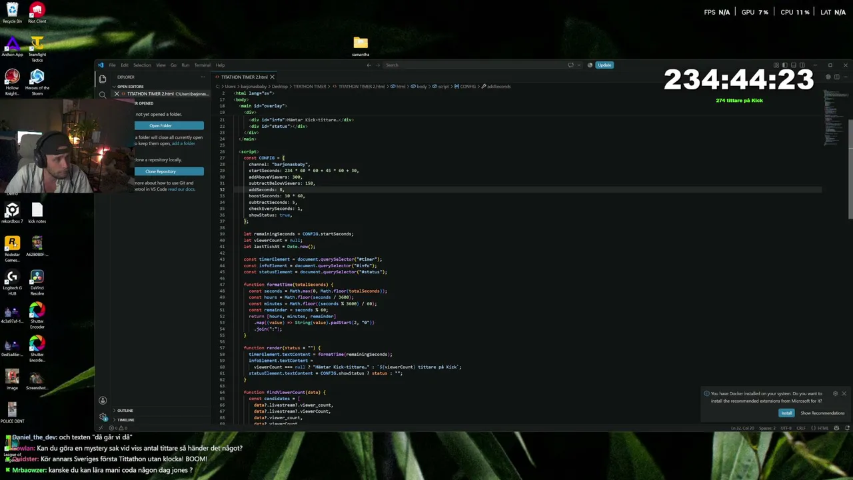Follow the 'add a folder' link

pyautogui.click(x=184, y=143)
